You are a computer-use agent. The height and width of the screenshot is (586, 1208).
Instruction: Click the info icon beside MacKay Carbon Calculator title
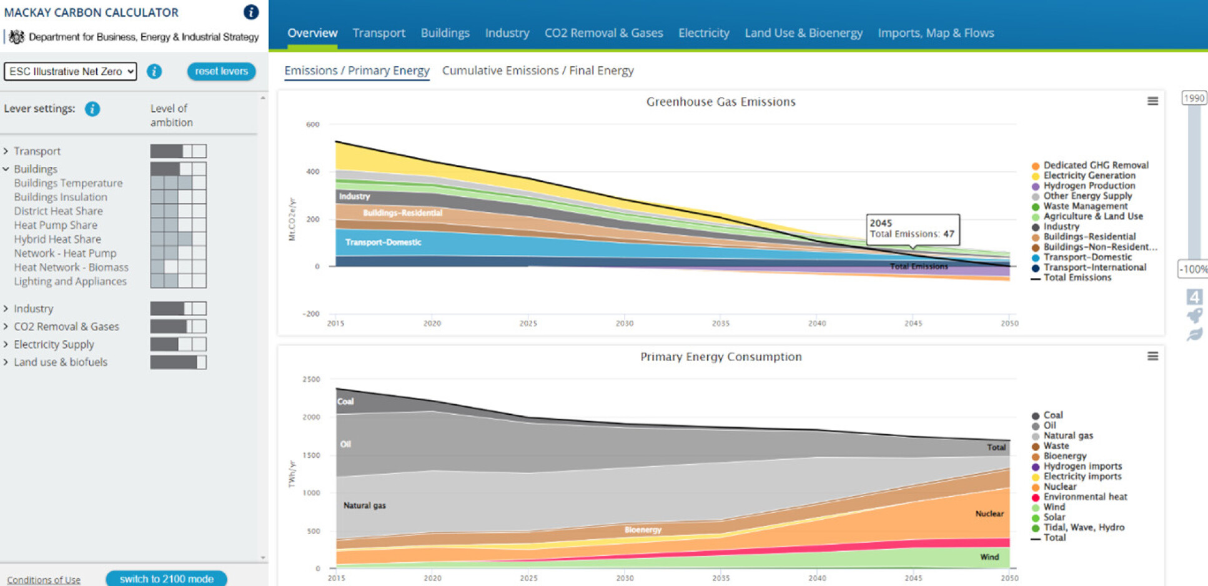tap(250, 12)
